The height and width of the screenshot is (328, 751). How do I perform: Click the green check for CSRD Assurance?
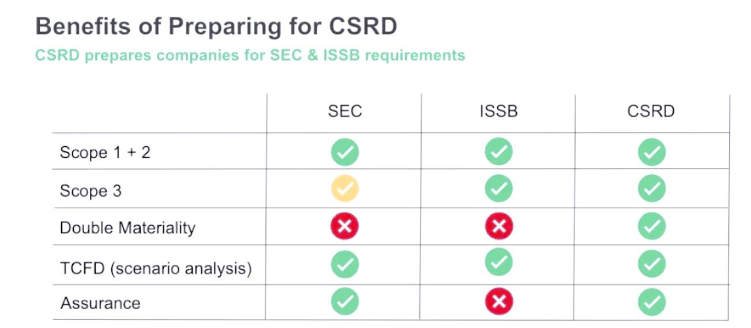pos(652,302)
